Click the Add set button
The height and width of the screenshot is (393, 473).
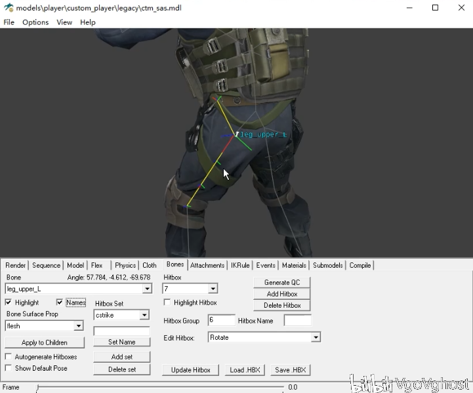coord(121,357)
